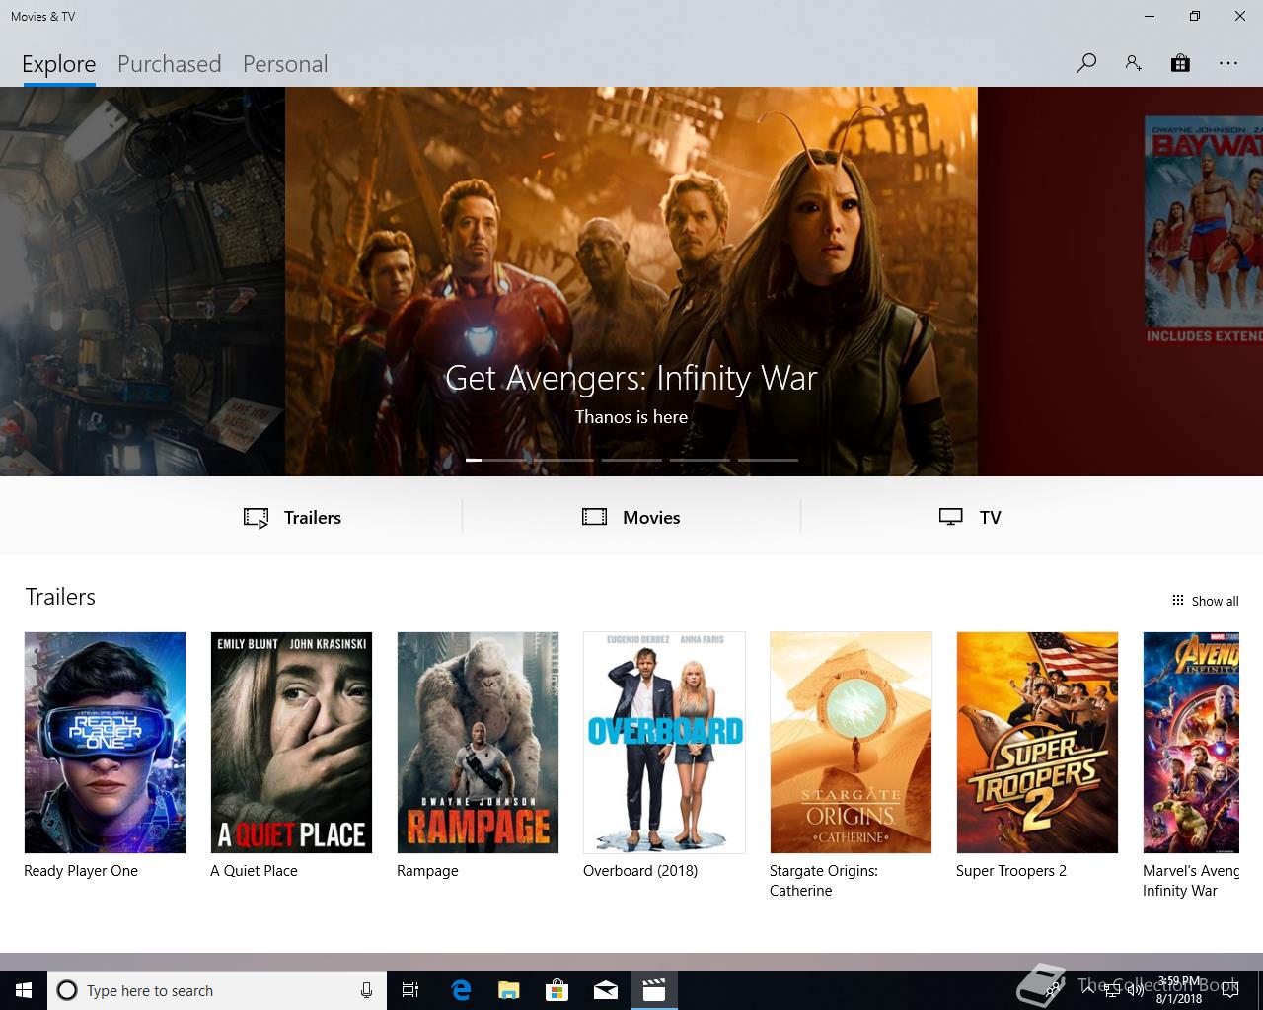1263x1010 pixels.
Task: Click the account sign-in icon
Action: (1133, 63)
